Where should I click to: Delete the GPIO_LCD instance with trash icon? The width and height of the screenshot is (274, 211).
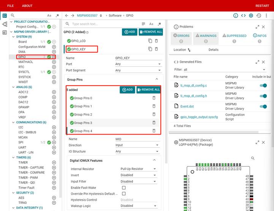(156, 41)
